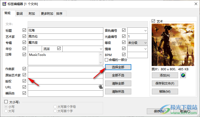
Task: Click the URL input field
Action: pos(65,88)
